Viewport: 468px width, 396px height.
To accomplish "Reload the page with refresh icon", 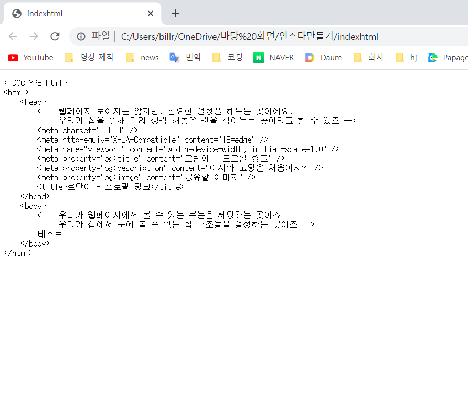I will click(55, 36).
